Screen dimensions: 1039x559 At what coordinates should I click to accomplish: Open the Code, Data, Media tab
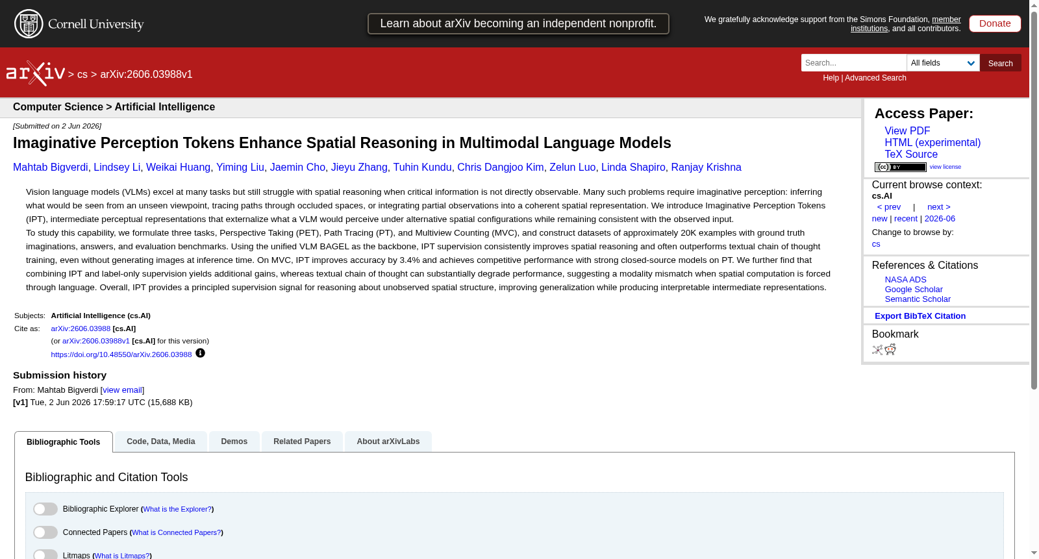point(161,441)
